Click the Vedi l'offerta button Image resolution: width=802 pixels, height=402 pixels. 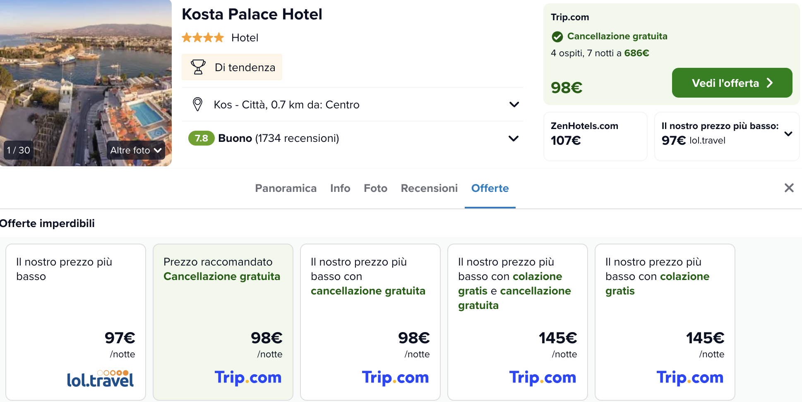pos(732,83)
